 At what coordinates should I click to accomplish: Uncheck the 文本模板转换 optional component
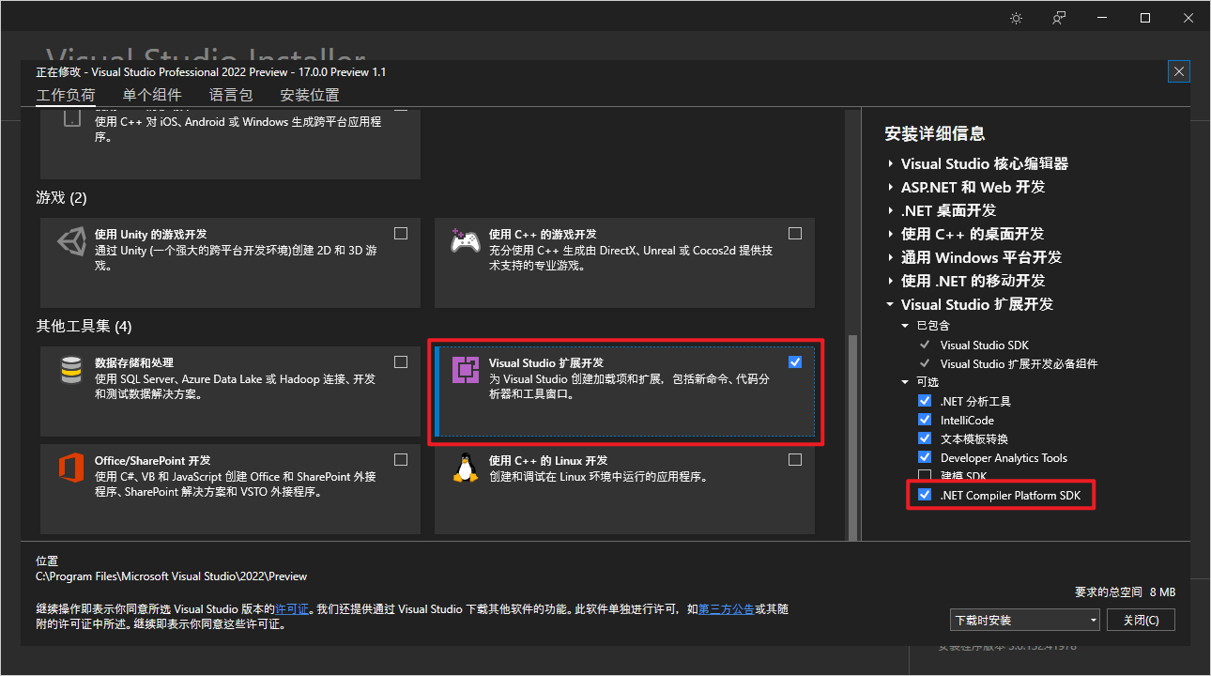coord(925,438)
